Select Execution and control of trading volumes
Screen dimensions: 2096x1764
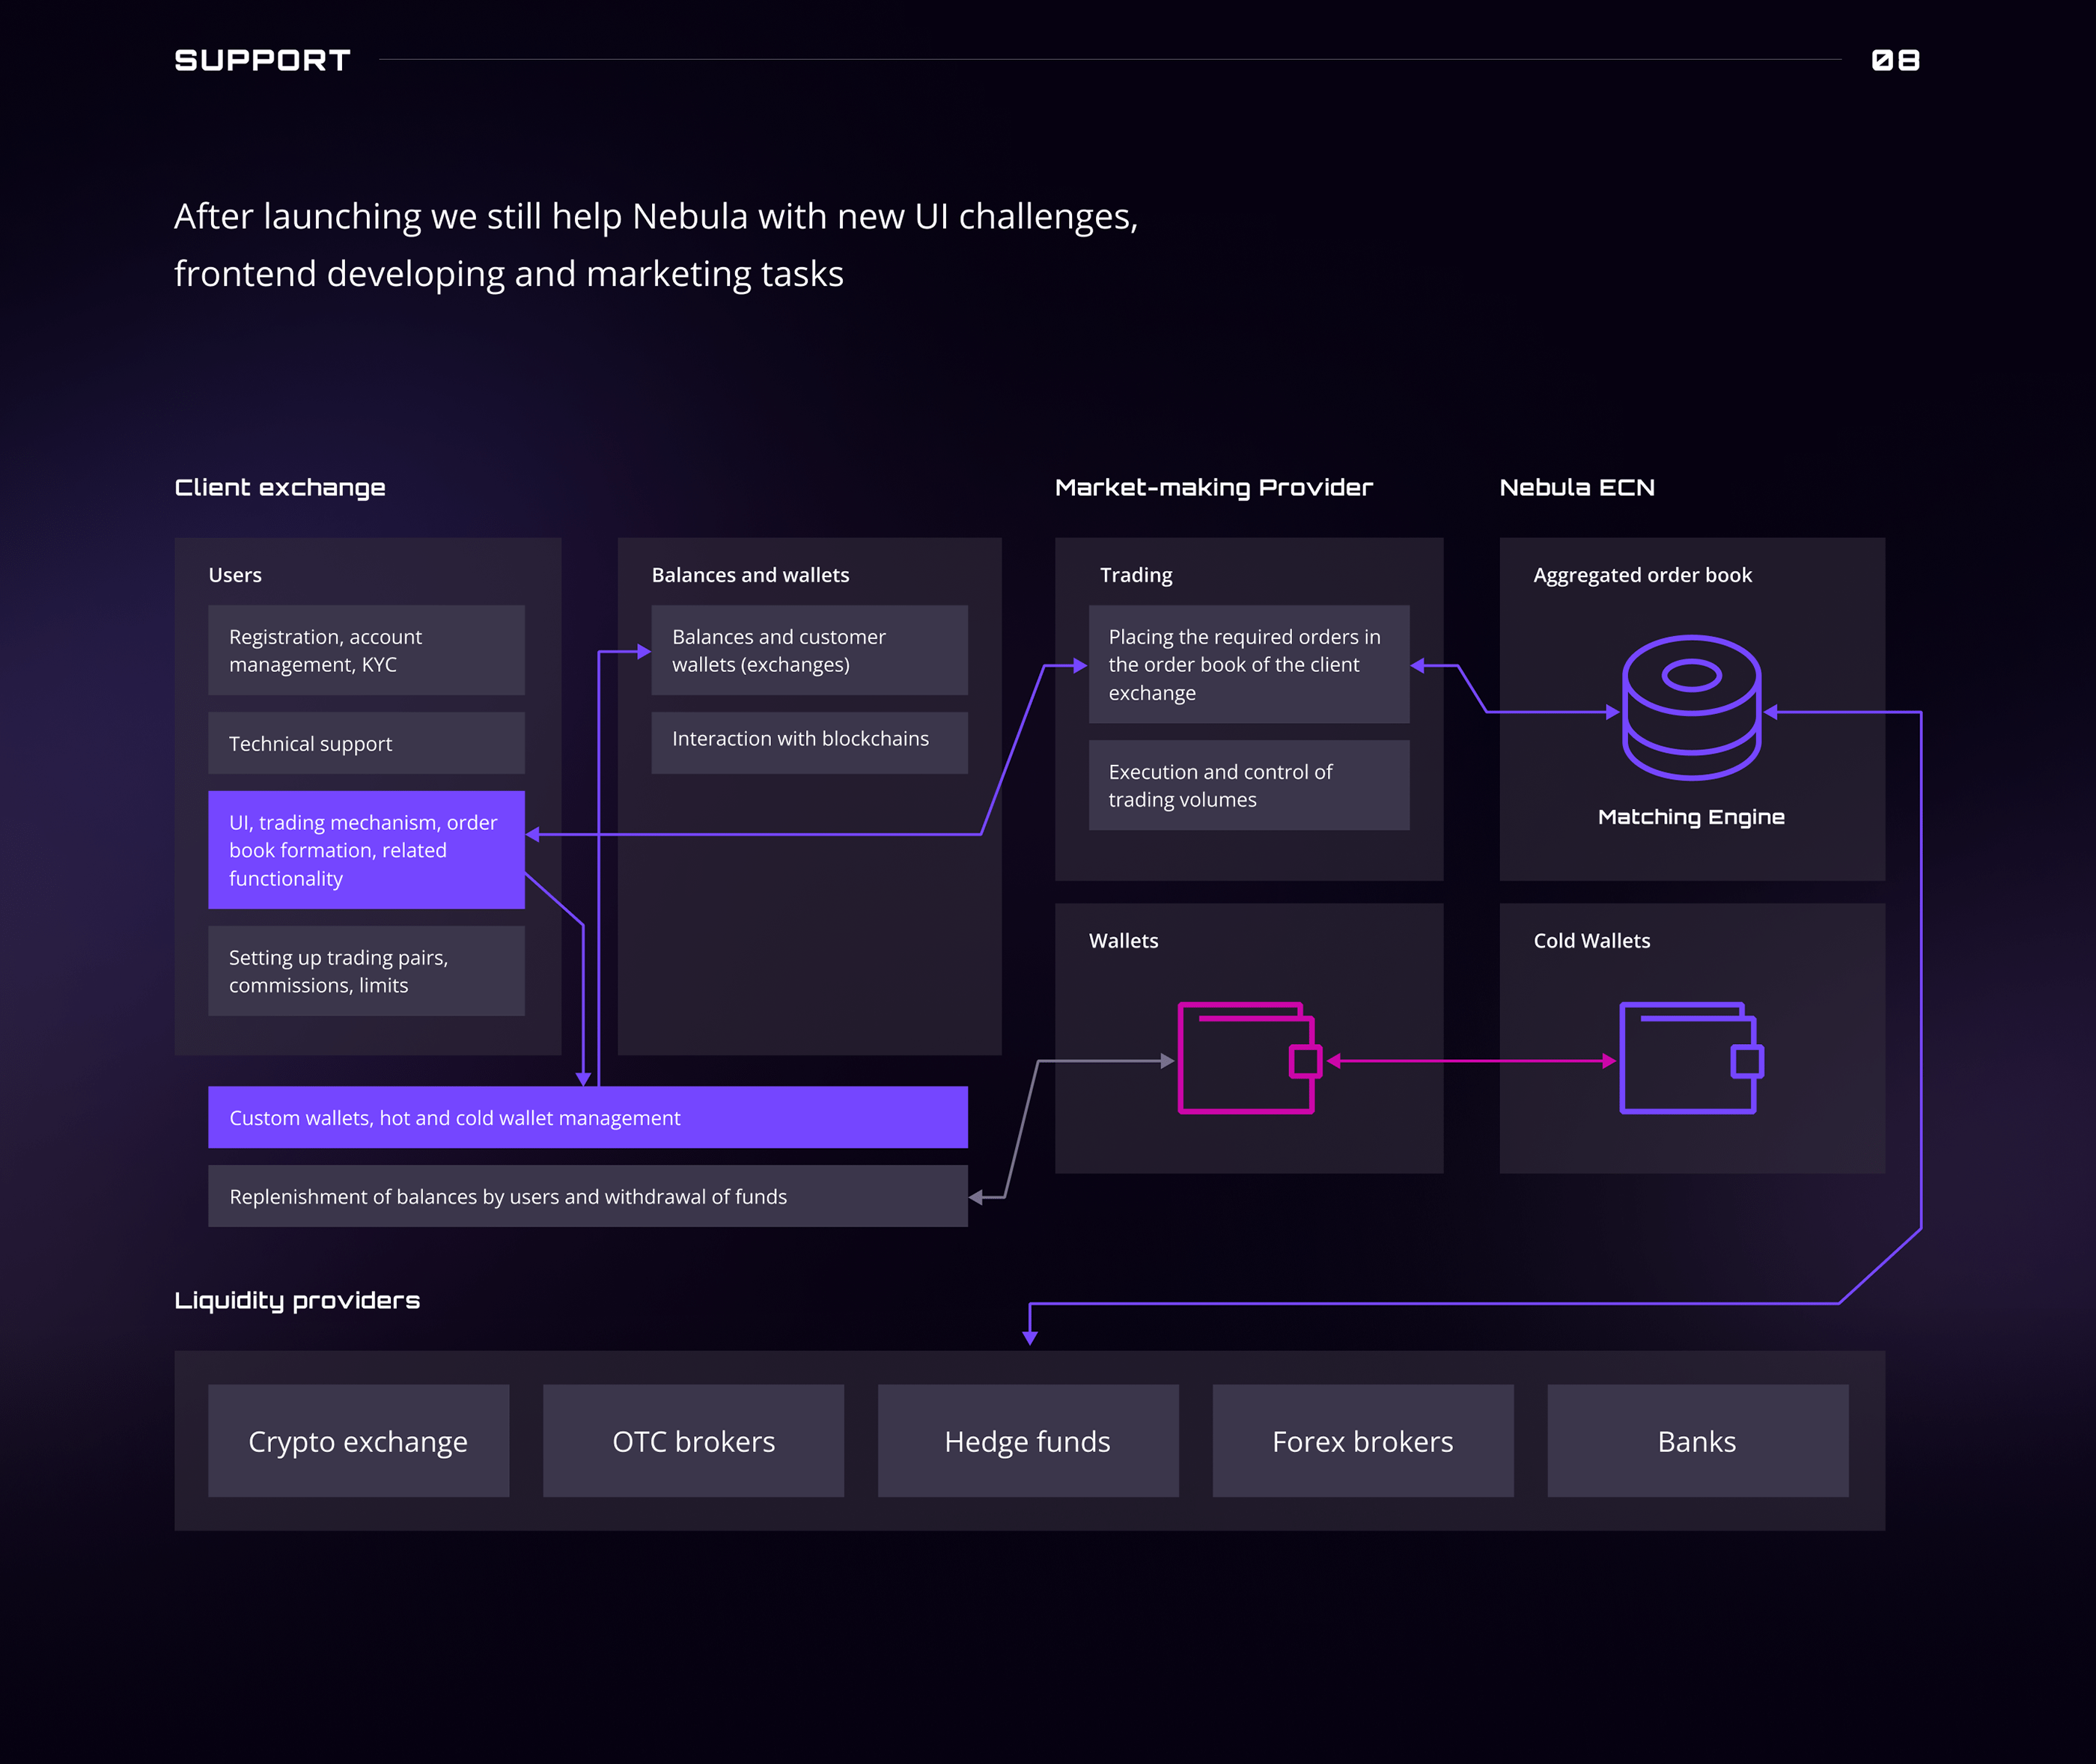pos(1249,785)
